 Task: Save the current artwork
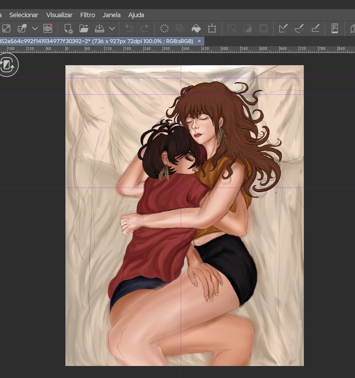99,28
